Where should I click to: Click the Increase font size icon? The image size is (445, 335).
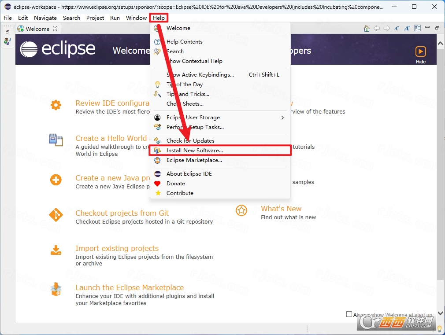[407, 28]
